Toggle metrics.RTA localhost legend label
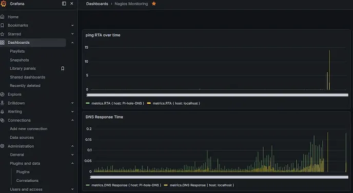Viewport: 353px width, 193px height. click(176, 103)
